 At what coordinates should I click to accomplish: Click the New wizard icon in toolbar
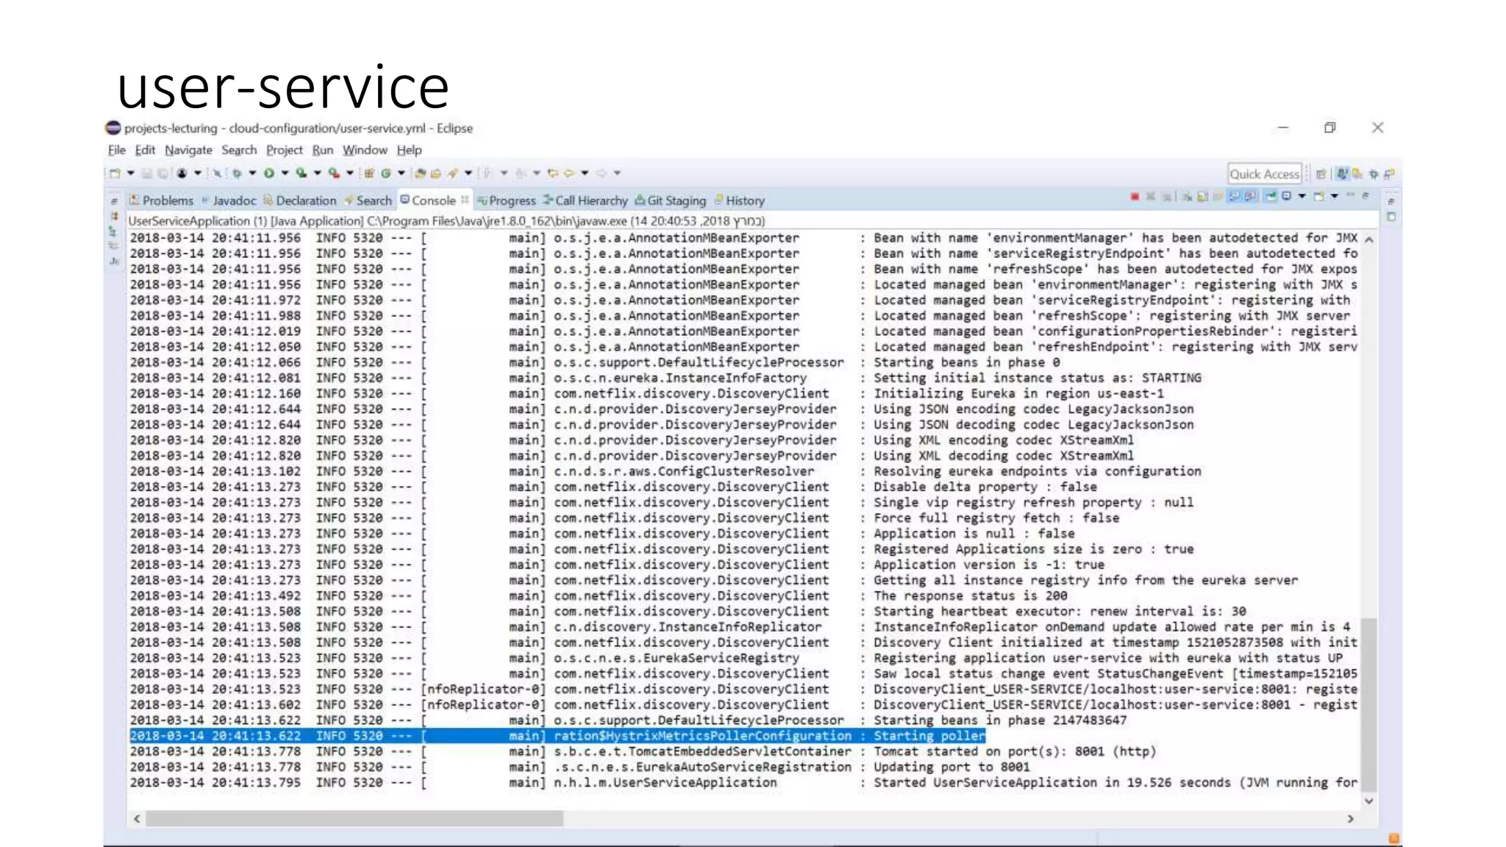pyautogui.click(x=115, y=173)
